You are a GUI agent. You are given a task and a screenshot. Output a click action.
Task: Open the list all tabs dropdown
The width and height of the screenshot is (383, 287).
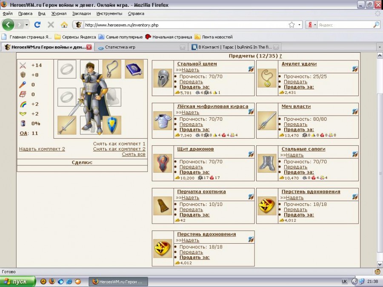pos(380,47)
